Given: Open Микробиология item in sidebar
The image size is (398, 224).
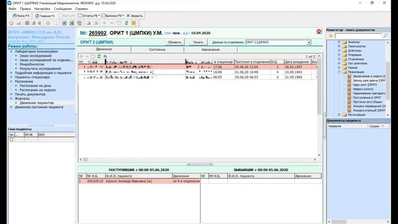Looking at the screenshot, I should tap(32, 64).
